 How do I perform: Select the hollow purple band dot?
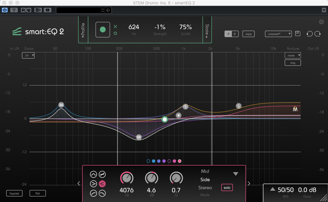(x=169, y=161)
